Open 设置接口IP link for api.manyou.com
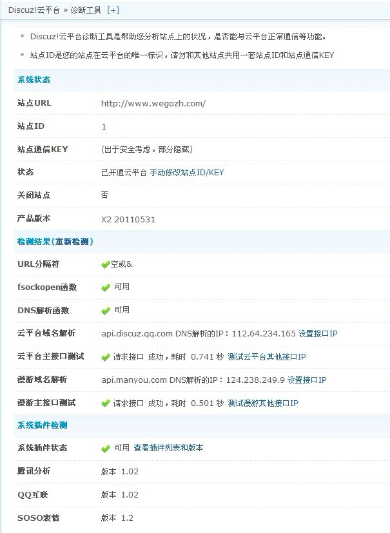390x533 pixels. tap(307, 380)
